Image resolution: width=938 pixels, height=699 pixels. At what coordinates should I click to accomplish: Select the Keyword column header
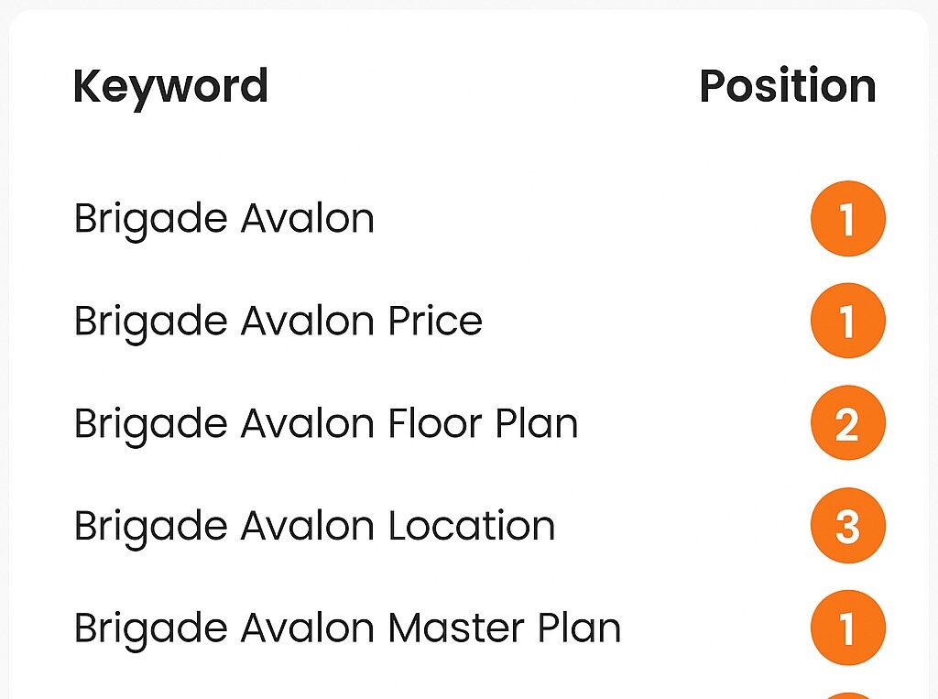point(170,87)
